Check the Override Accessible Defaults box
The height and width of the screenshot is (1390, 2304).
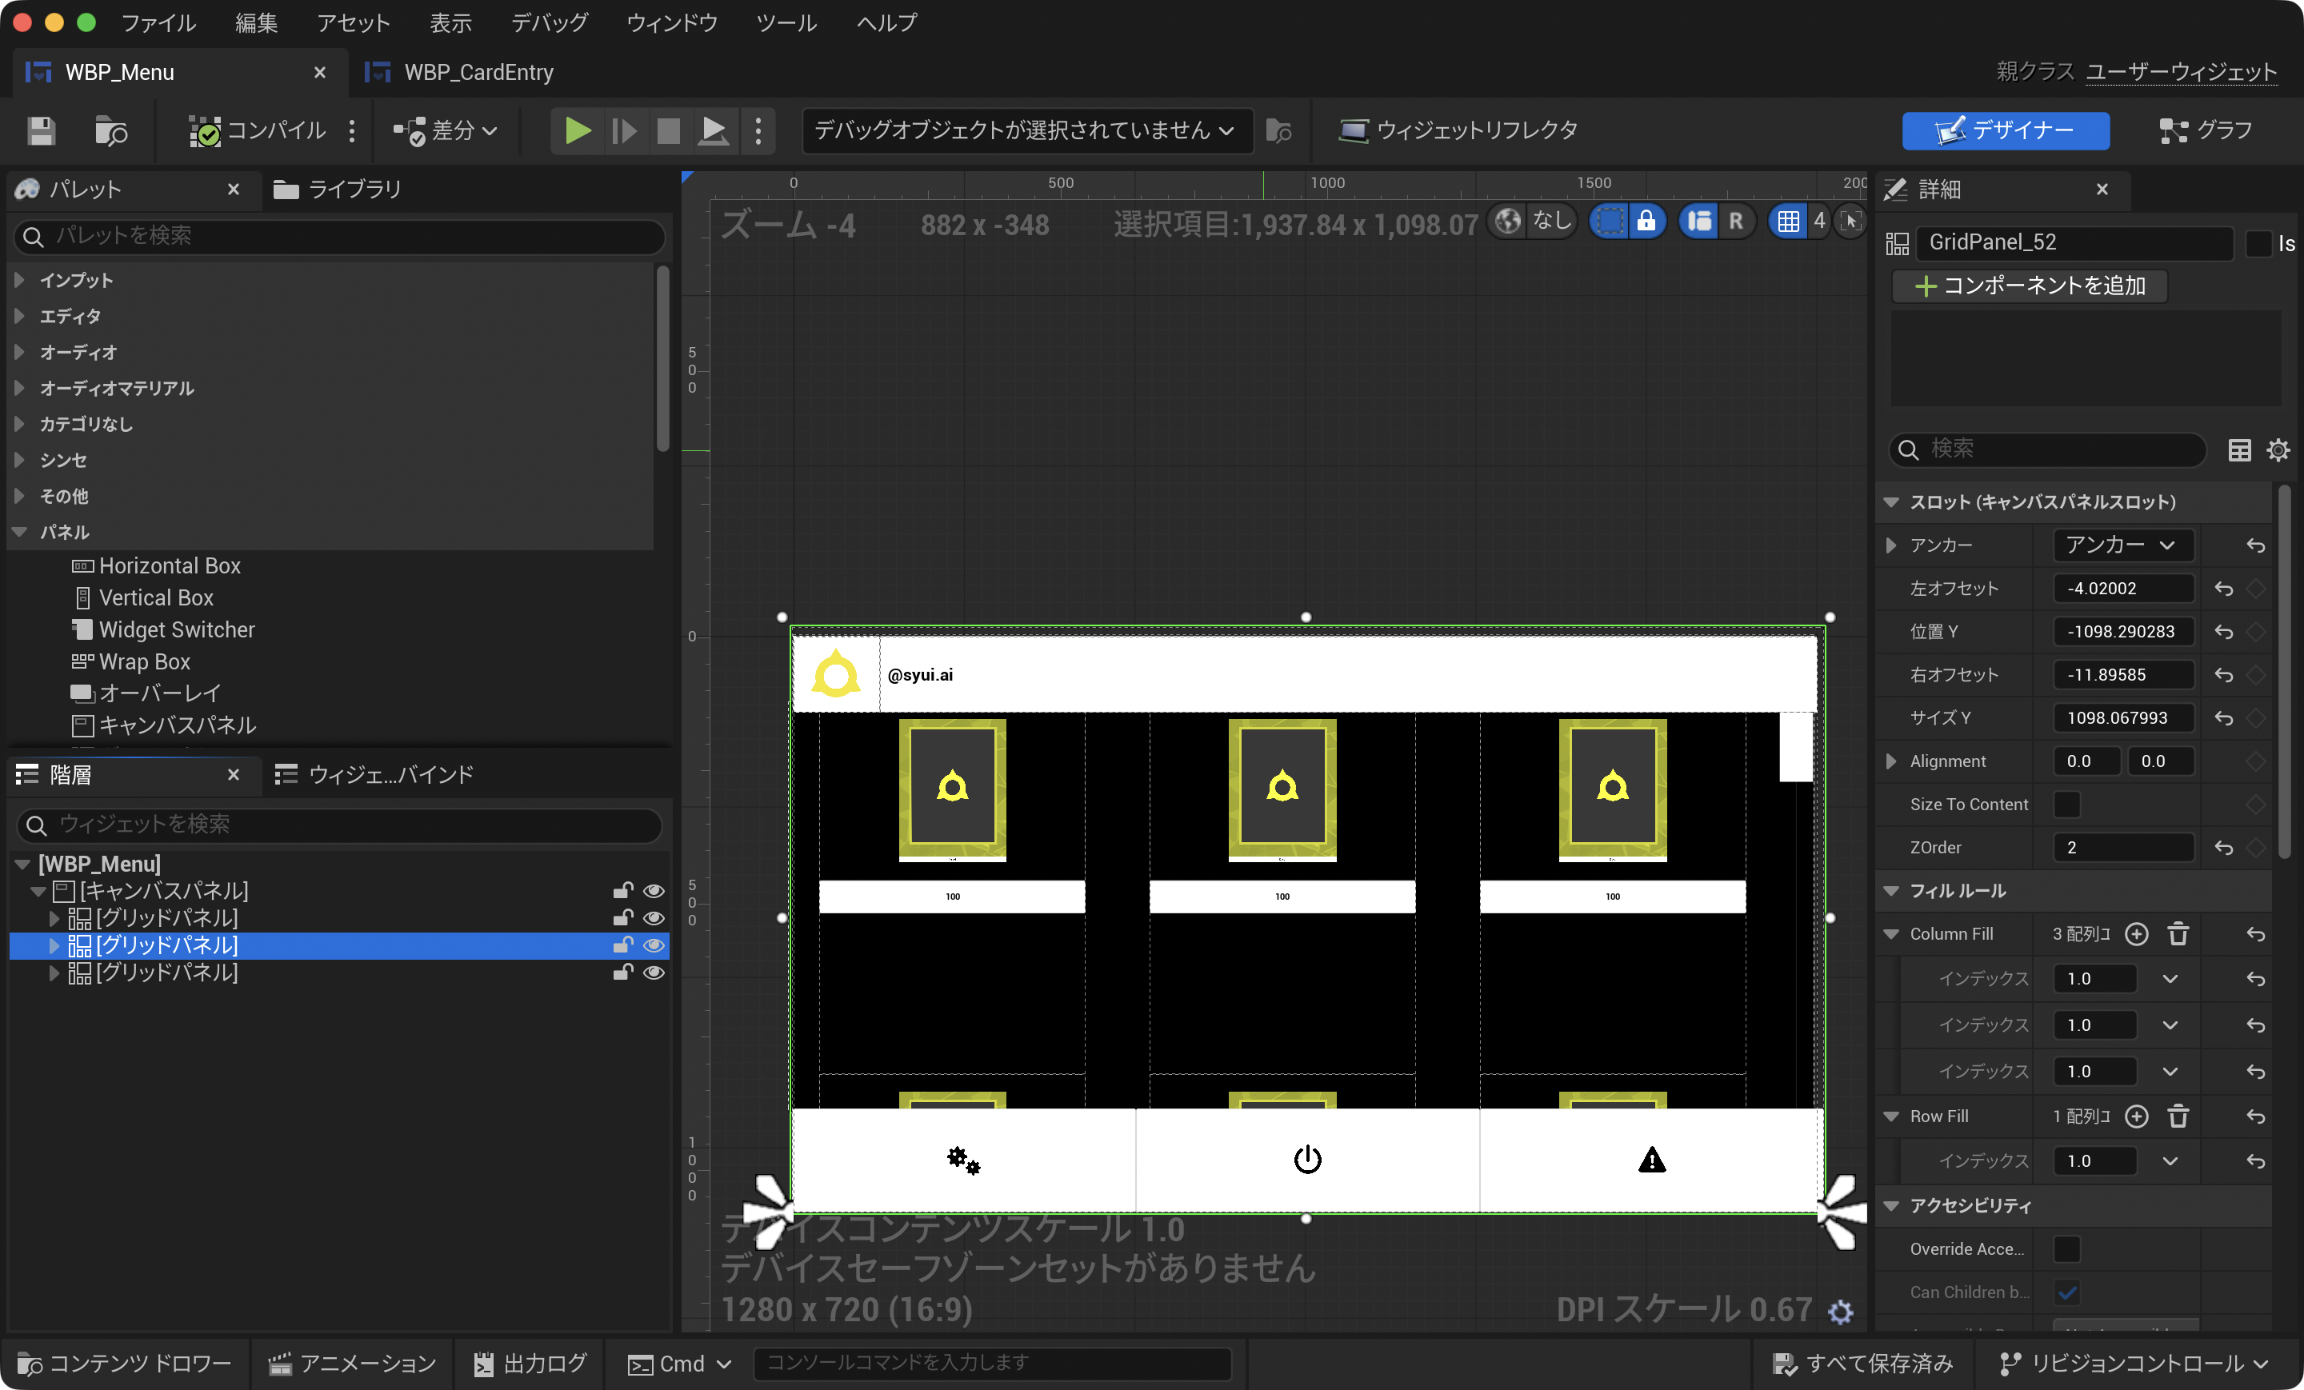pyautogui.click(x=2066, y=1249)
